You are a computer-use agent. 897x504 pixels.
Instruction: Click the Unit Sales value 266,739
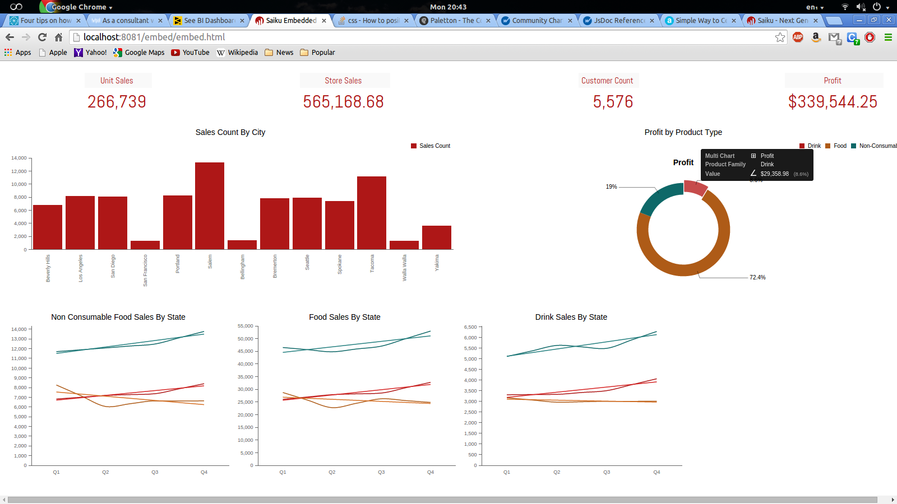[117, 101]
